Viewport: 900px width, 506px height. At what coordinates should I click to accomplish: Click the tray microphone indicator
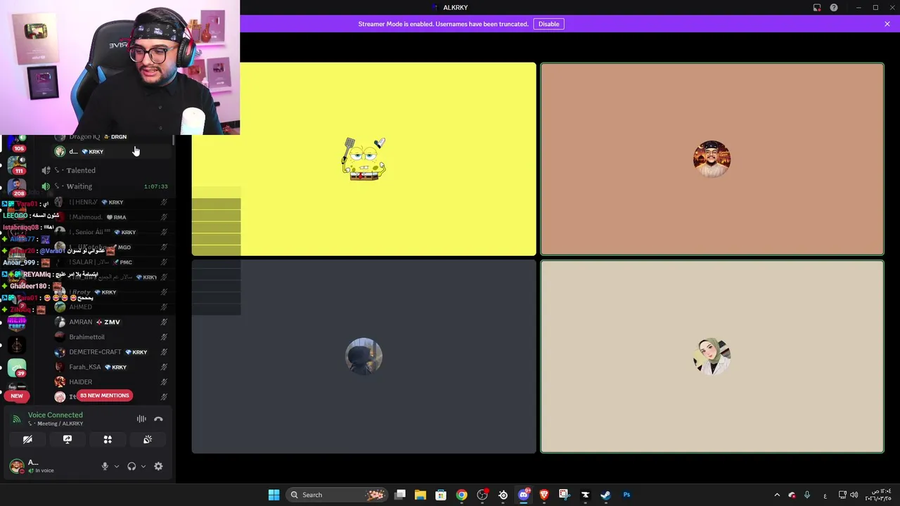(x=807, y=495)
